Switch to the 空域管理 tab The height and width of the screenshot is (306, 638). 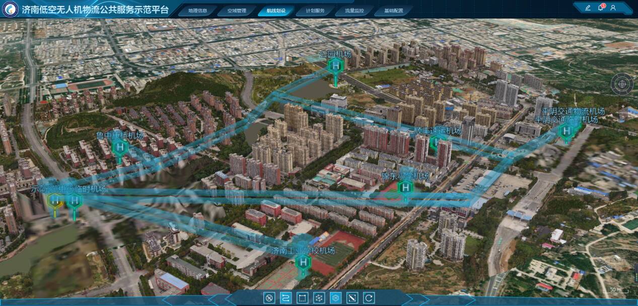point(237,11)
